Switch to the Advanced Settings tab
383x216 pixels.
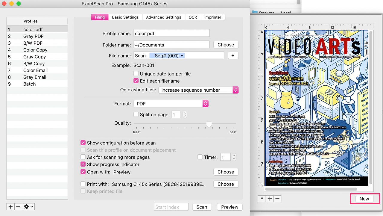click(164, 17)
